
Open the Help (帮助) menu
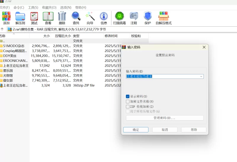tap(81, 8)
